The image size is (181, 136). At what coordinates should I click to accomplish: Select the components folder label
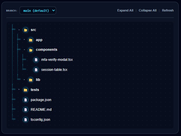(x=47, y=50)
